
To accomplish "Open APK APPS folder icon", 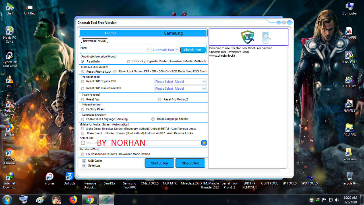I will [349, 33].
